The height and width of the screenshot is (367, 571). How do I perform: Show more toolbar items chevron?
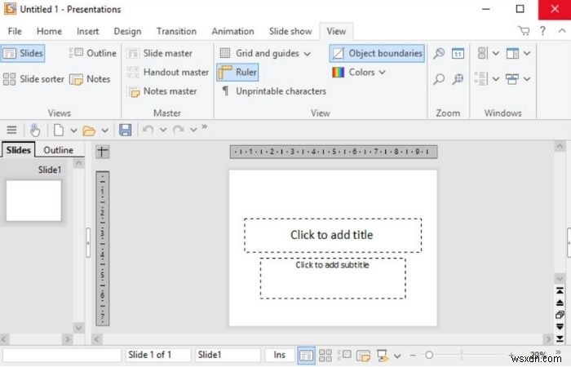tap(204, 126)
